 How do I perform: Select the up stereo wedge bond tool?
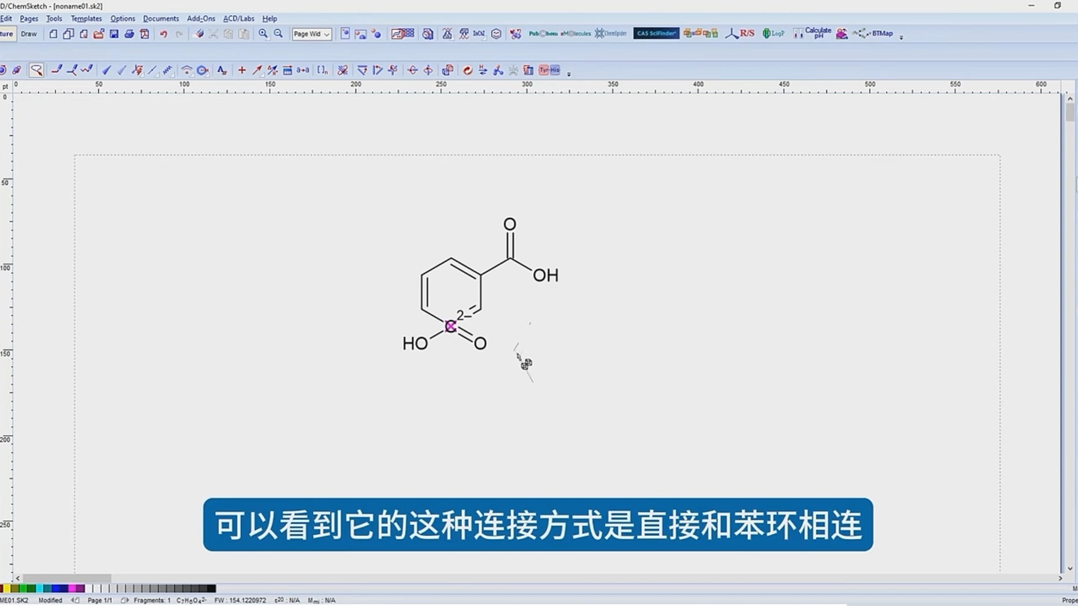point(106,70)
